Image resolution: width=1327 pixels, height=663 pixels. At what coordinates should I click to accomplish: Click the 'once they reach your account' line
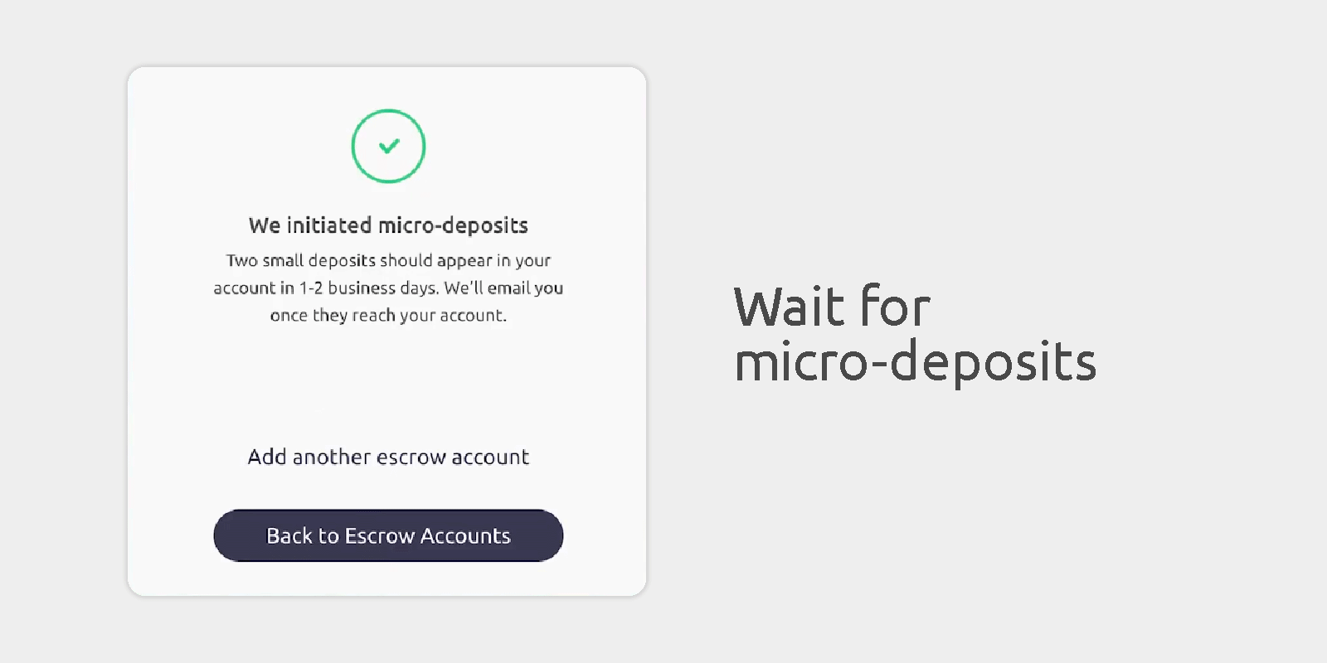pos(388,315)
